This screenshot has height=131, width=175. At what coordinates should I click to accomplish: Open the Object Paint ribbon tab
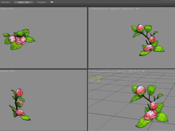(23, 2)
